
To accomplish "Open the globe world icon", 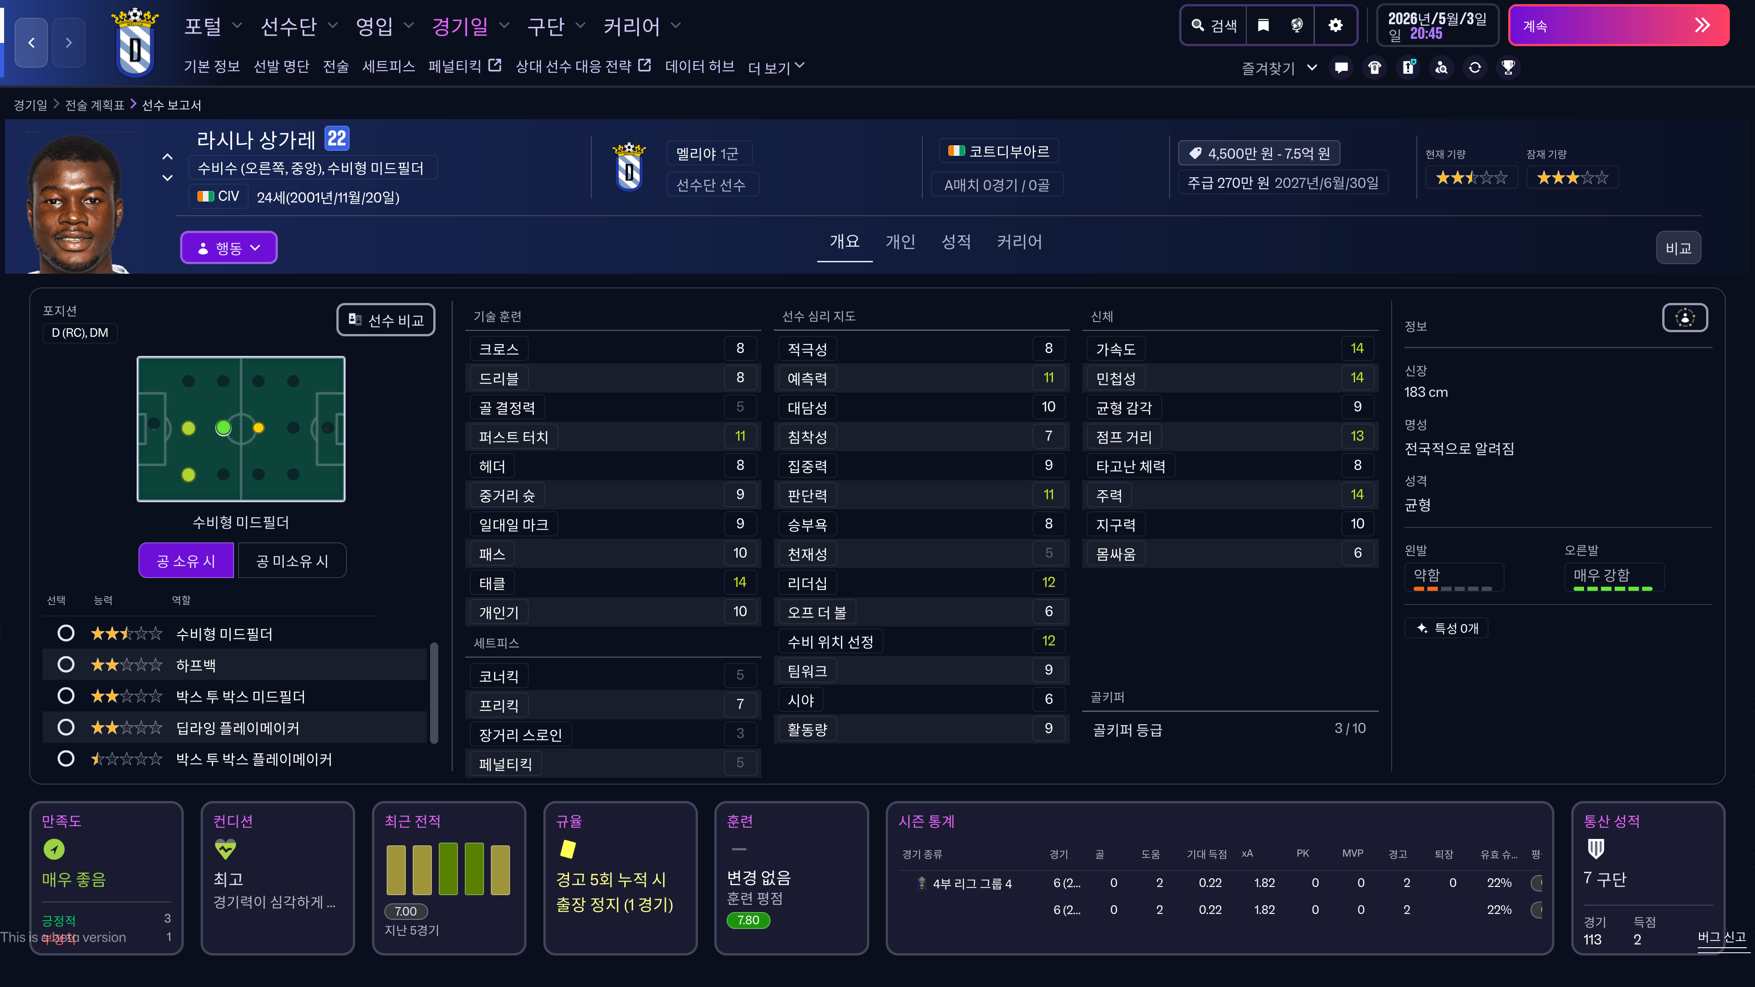I will (x=1297, y=26).
